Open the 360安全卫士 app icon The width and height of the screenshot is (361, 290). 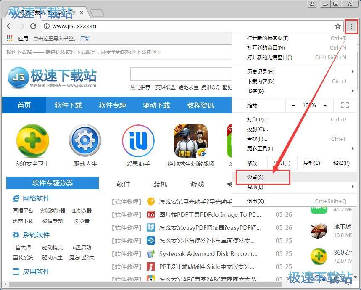pos(32,141)
